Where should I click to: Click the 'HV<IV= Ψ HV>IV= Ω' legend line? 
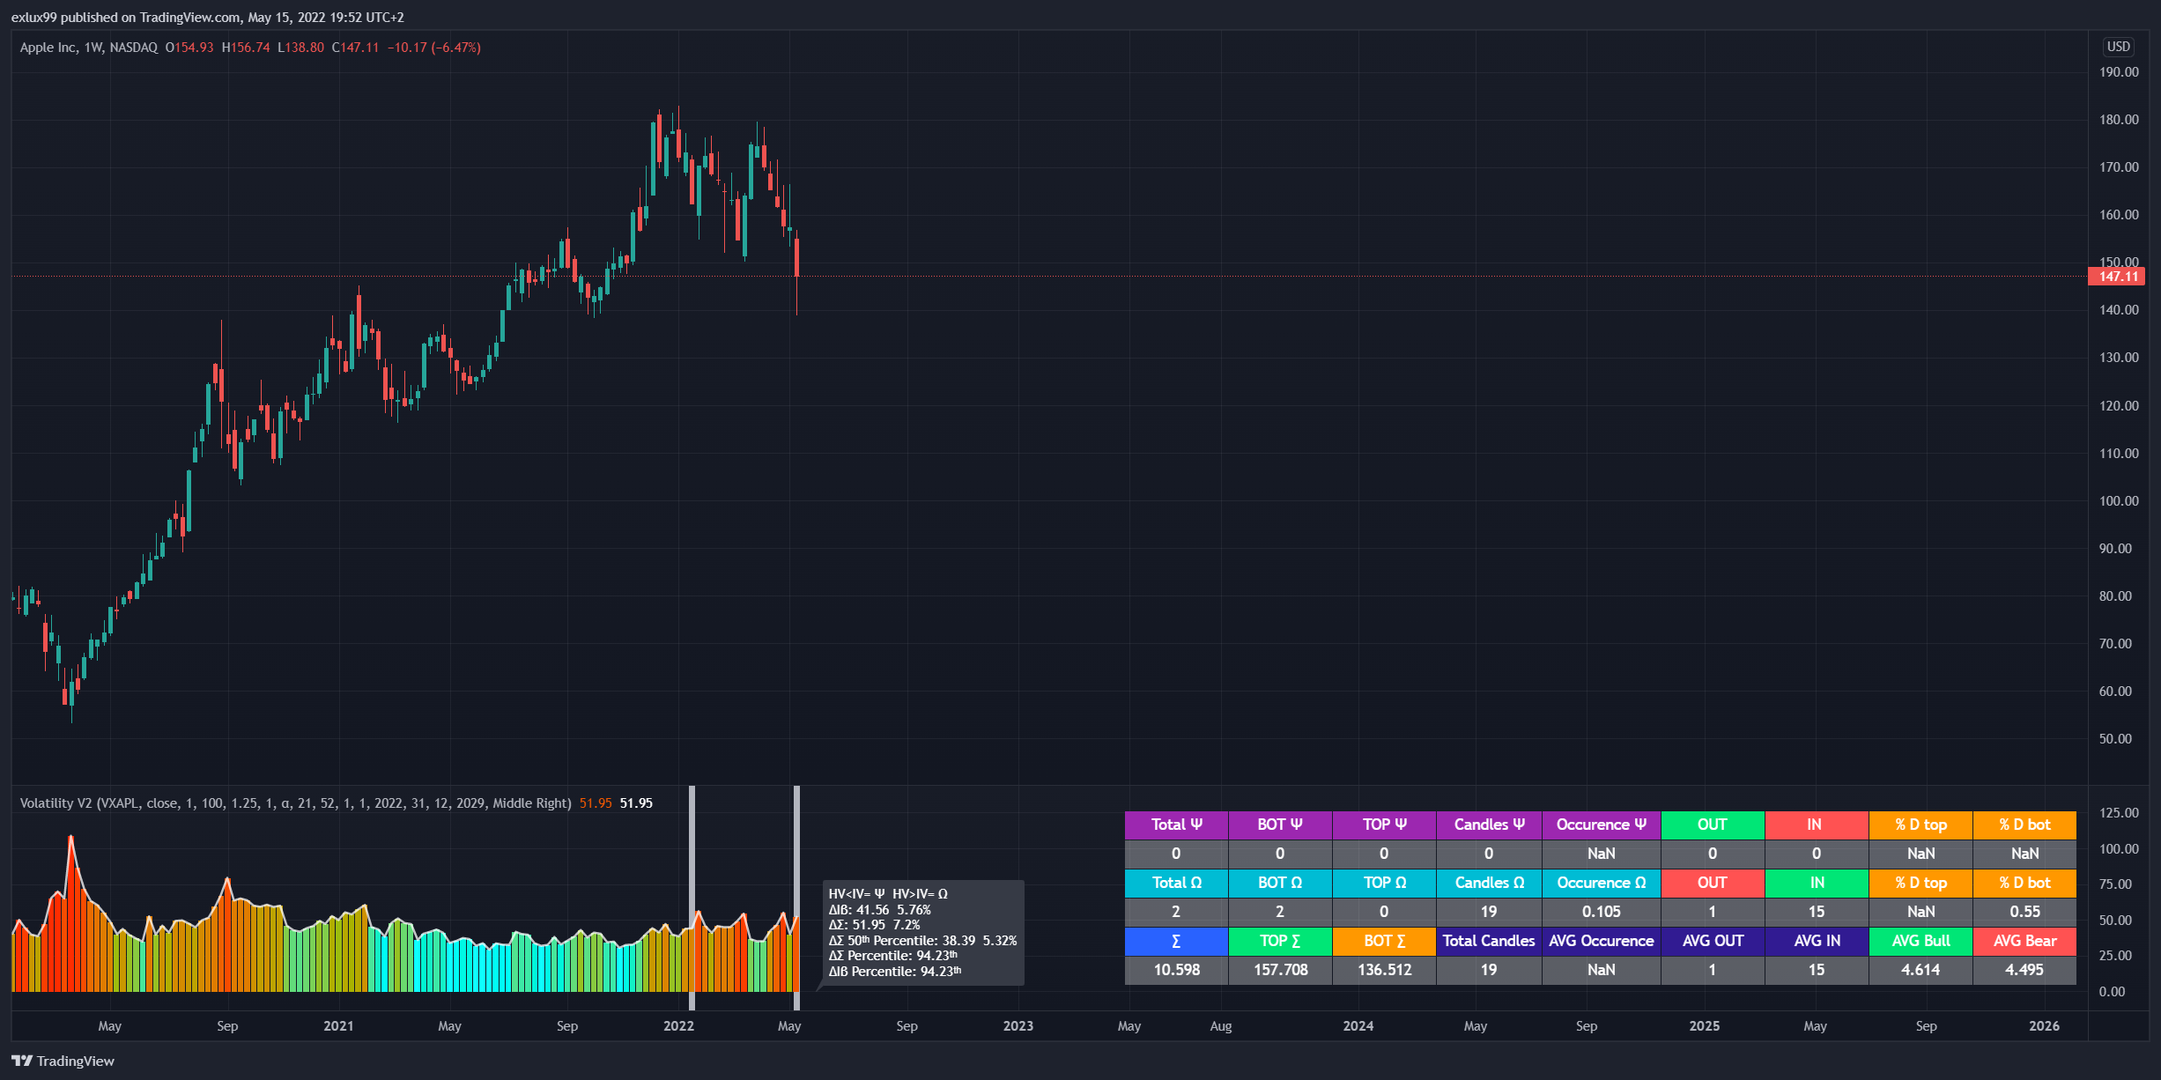[x=888, y=894]
